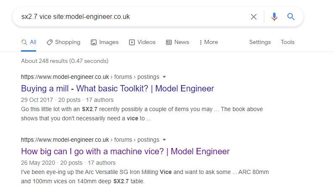Image resolution: width=334 pixels, height=187 pixels.
Task: Open the search Tools options
Action: 287,42
